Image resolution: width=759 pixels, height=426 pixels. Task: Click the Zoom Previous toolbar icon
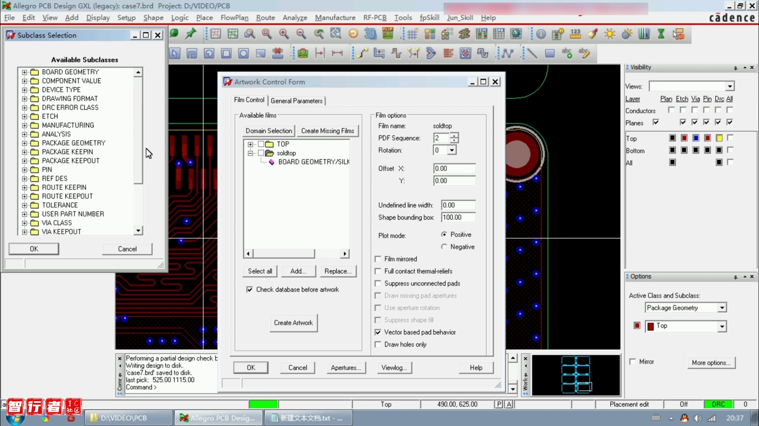(319, 34)
